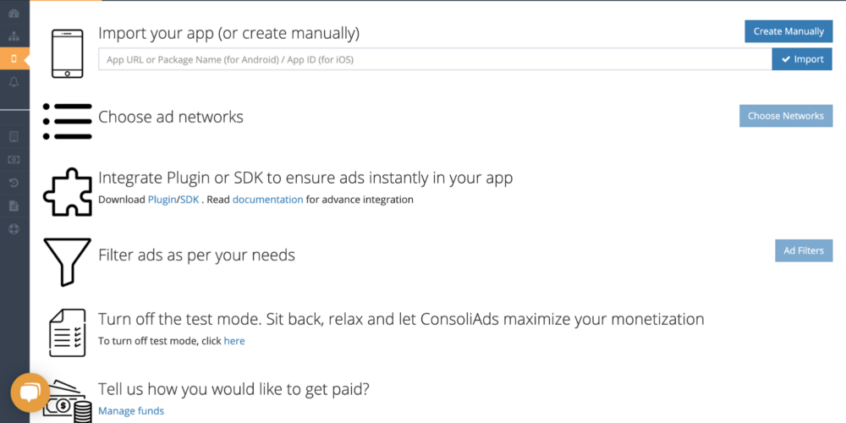Click 'Import your app (or create manually)' heading
This screenshot has height=423, width=846.
228,33
